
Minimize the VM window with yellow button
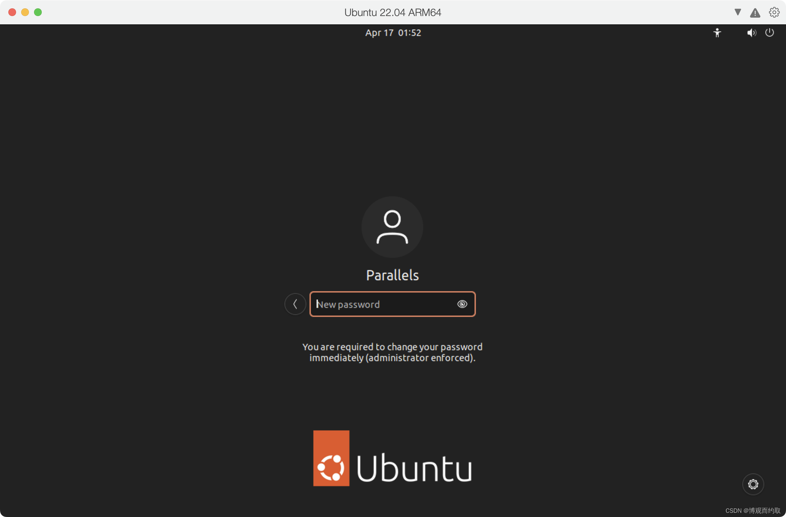tap(25, 12)
